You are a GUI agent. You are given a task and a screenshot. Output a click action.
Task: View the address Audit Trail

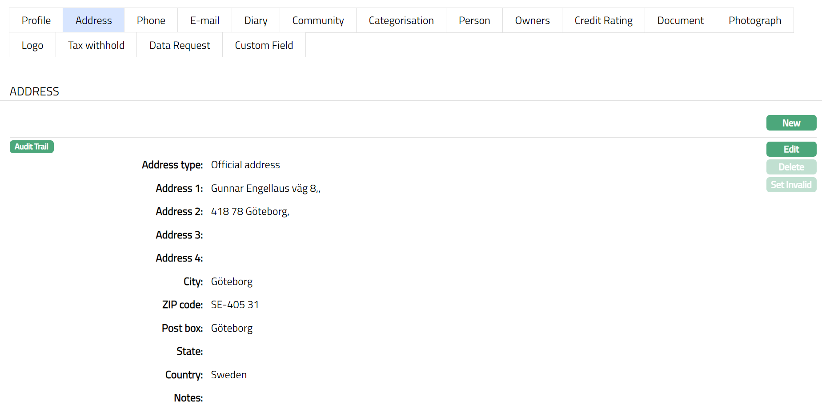pos(32,147)
